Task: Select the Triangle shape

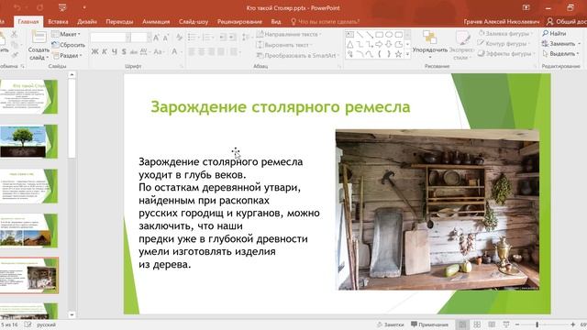Action: pyautogui.click(x=349, y=45)
